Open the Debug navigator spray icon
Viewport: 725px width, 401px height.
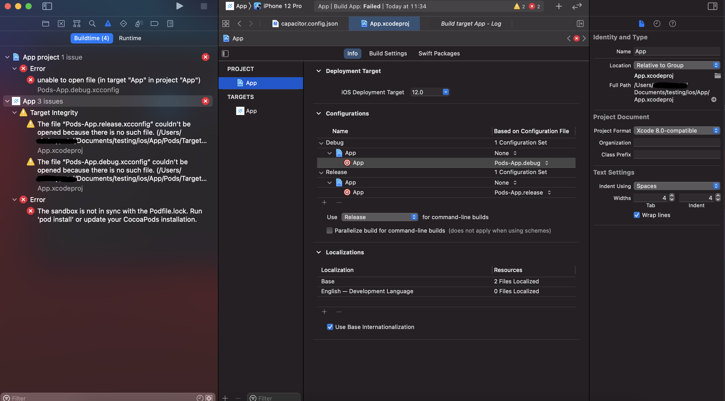click(139, 24)
